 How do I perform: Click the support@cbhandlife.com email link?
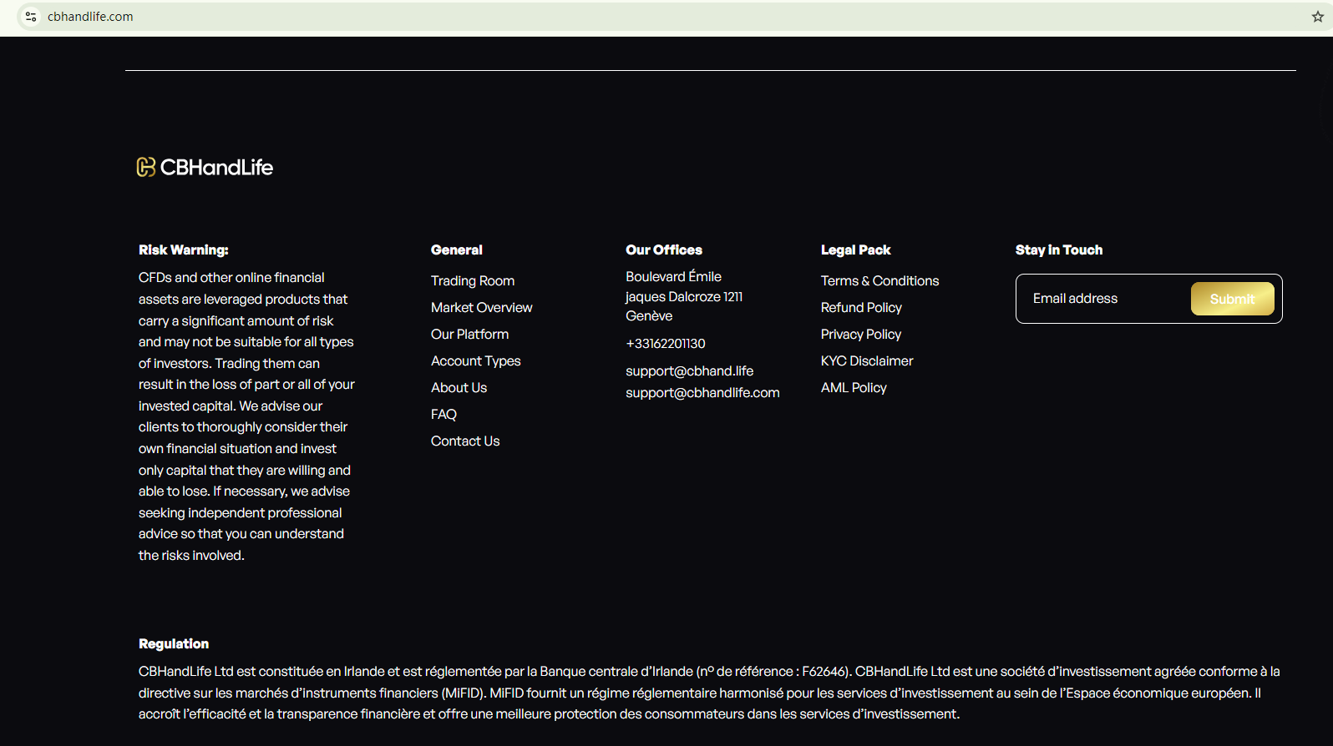pos(702,393)
